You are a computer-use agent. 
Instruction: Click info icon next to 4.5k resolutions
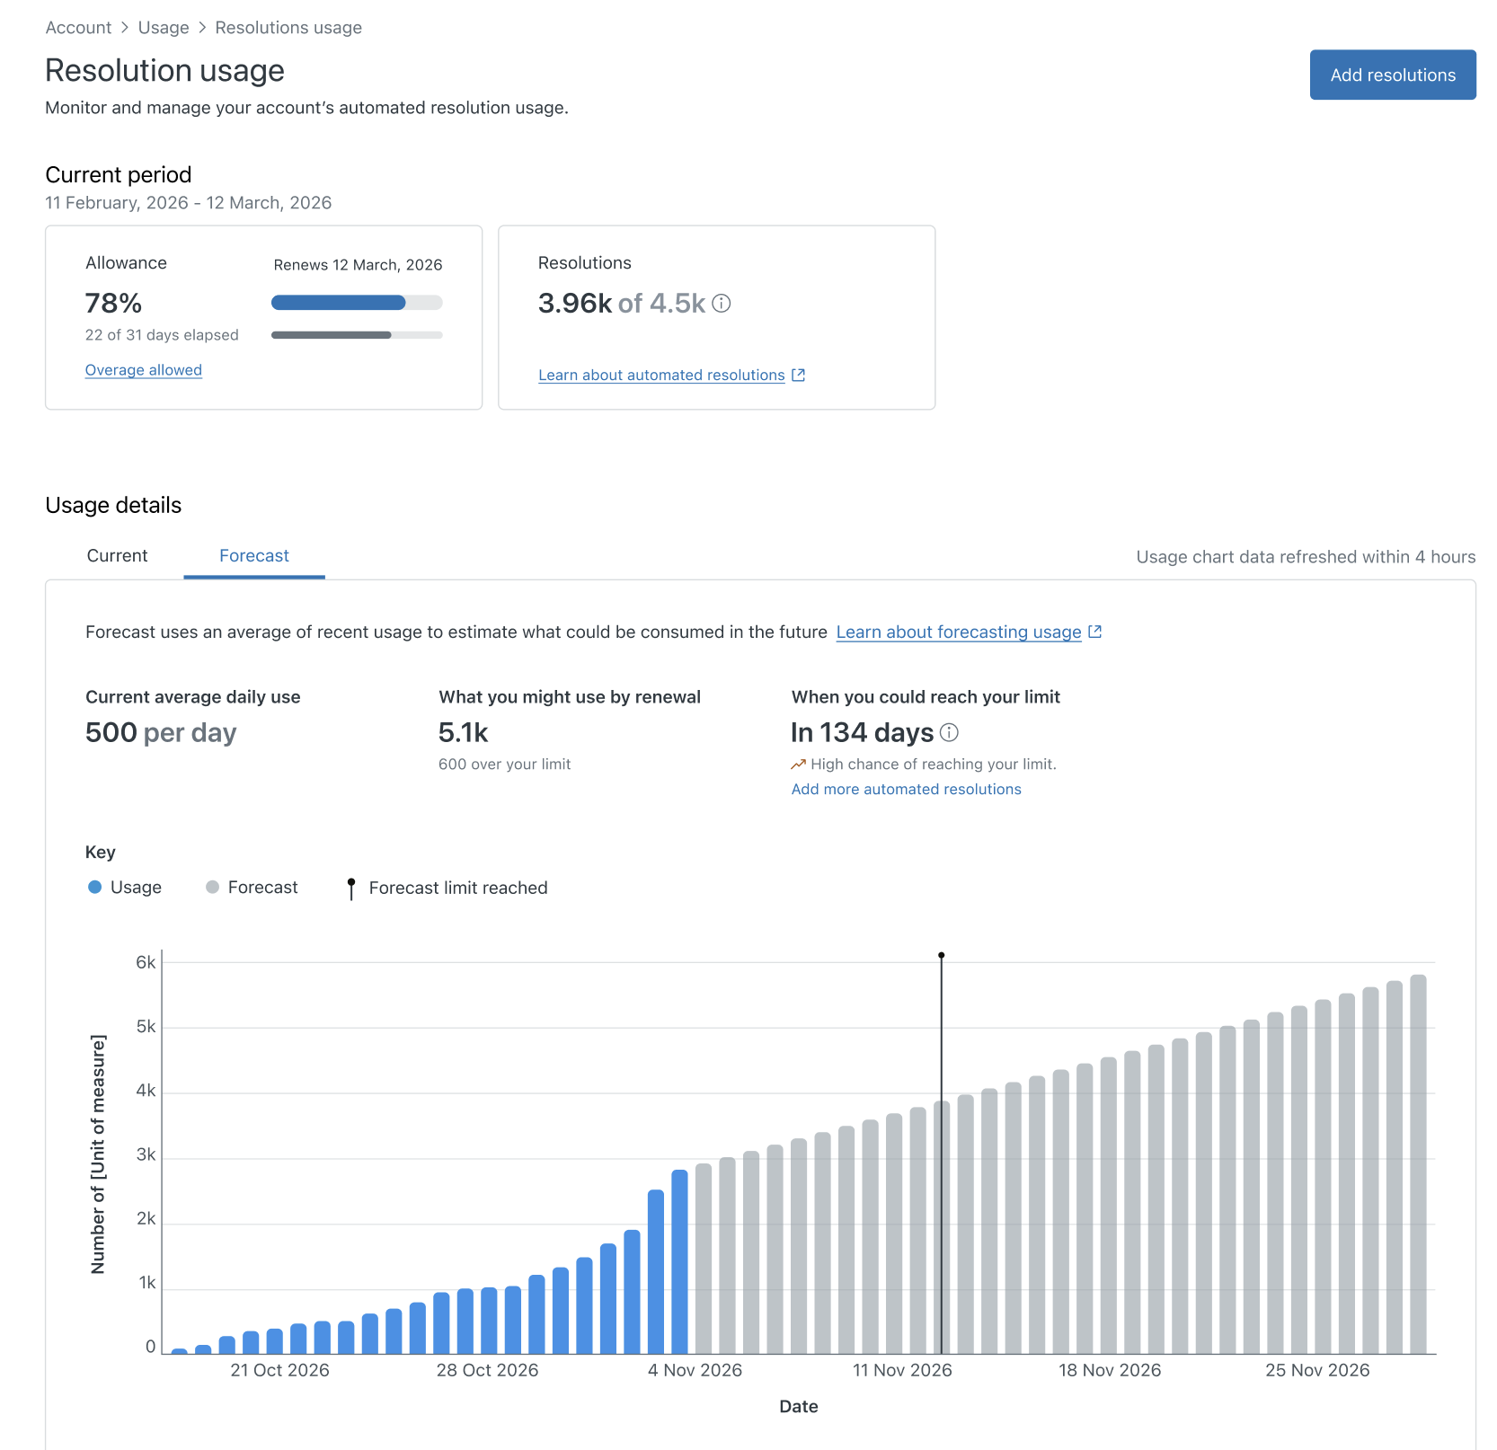click(x=722, y=304)
